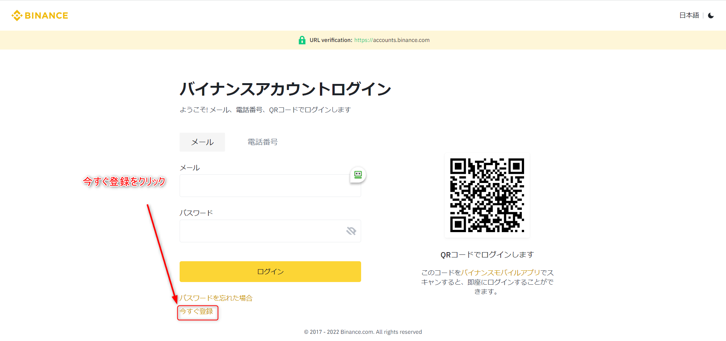This screenshot has height=341, width=726.
Task: Click the red 今すぐ登録をクリック annotation text
Action: (124, 181)
